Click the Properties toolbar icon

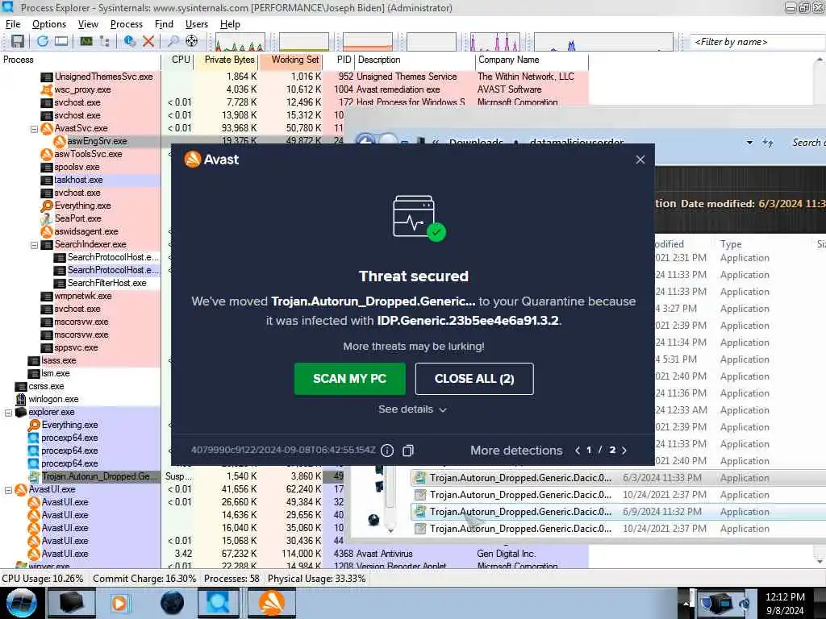129,41
